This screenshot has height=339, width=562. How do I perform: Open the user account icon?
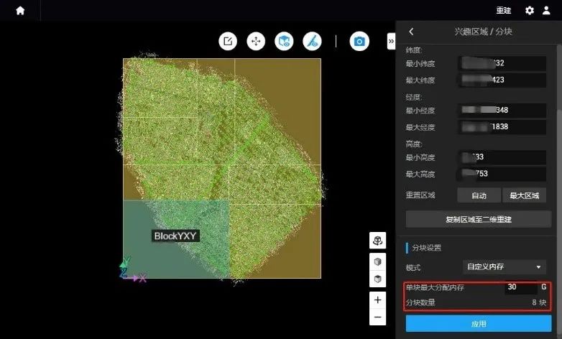point(546,11)
